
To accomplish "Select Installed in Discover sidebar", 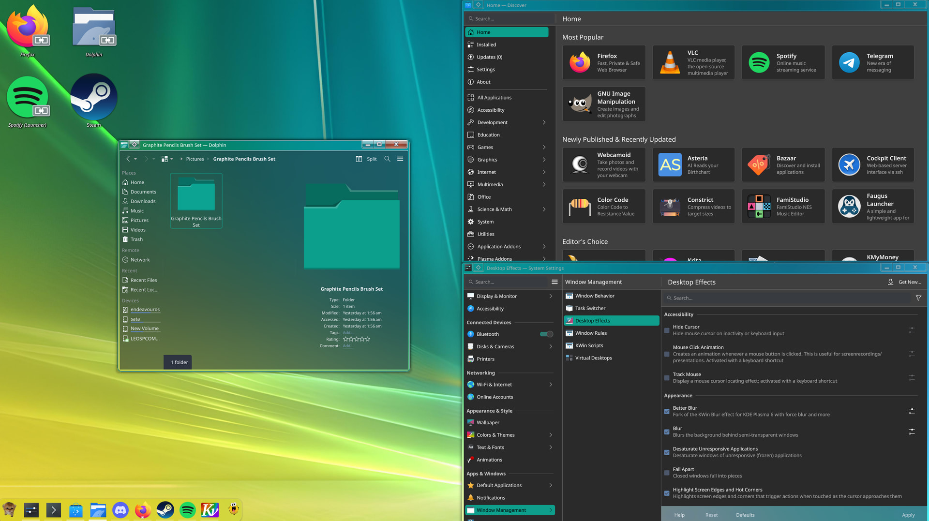I will click(486, 45).
